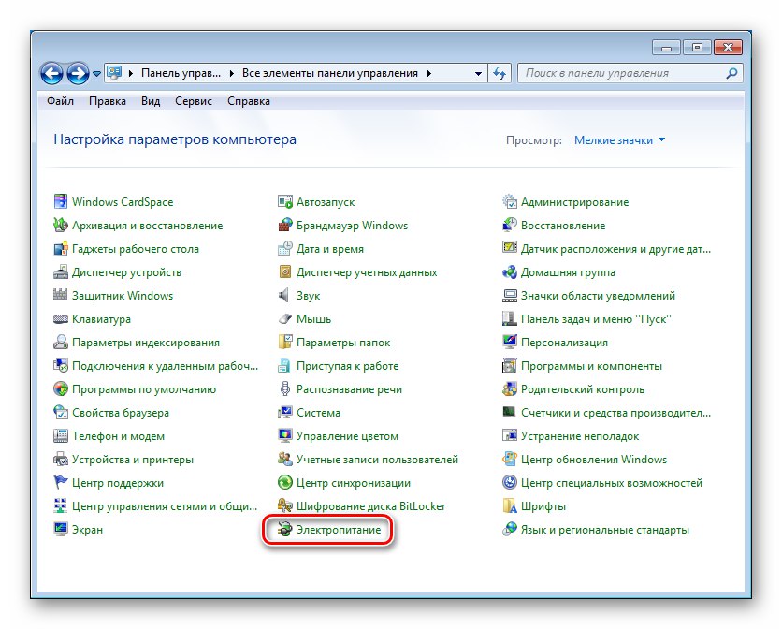Go forward with the Forward arrow button
782x629 pixels.
tap(79, 73)
